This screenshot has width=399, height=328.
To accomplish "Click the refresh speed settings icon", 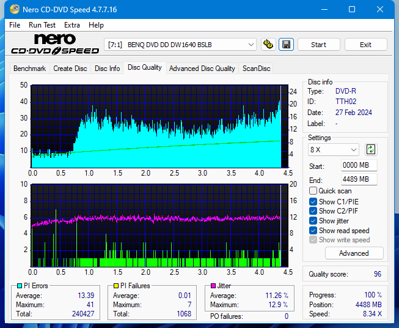I will pos(371,149).
